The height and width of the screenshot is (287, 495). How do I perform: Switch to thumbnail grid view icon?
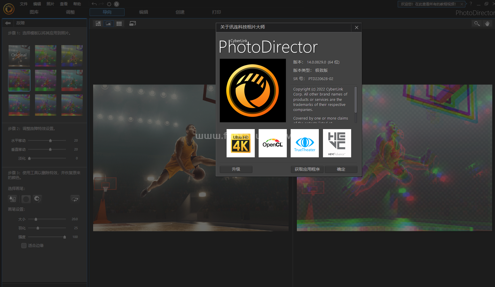119,23
